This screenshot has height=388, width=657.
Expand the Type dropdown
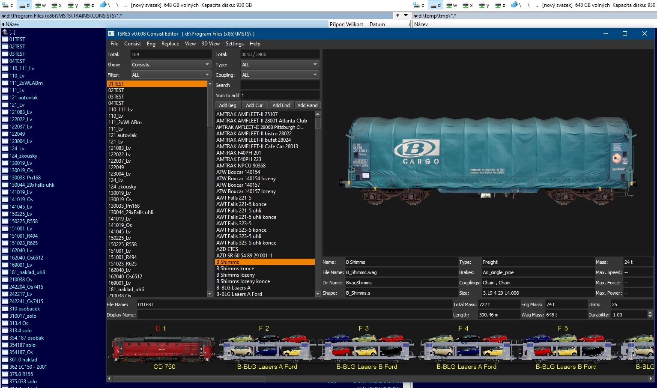[280, 65]
